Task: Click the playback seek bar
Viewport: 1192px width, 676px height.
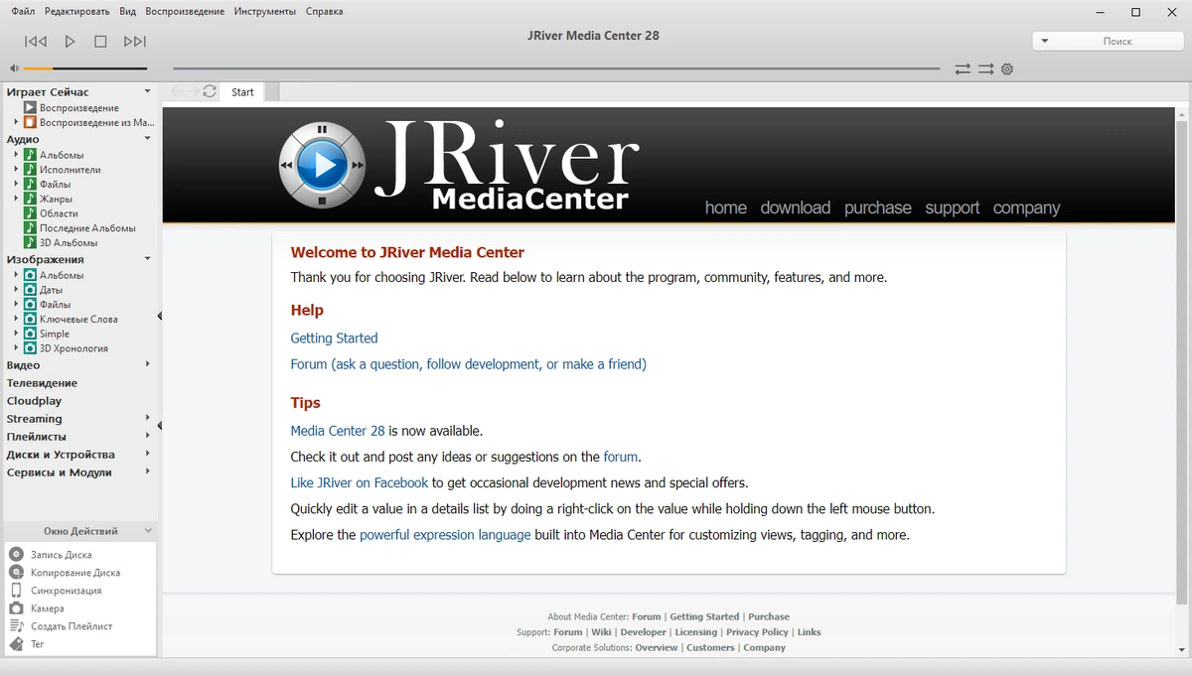Action: (556, 68)
